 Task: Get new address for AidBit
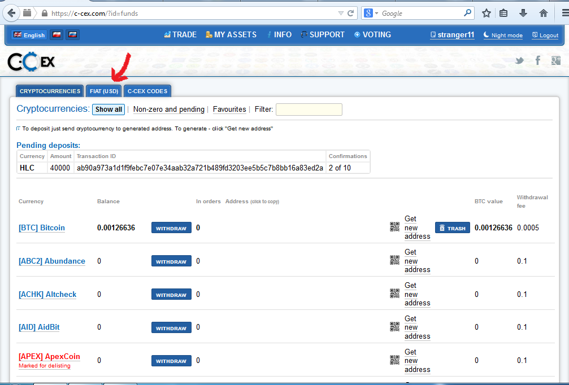click(418, 327)
